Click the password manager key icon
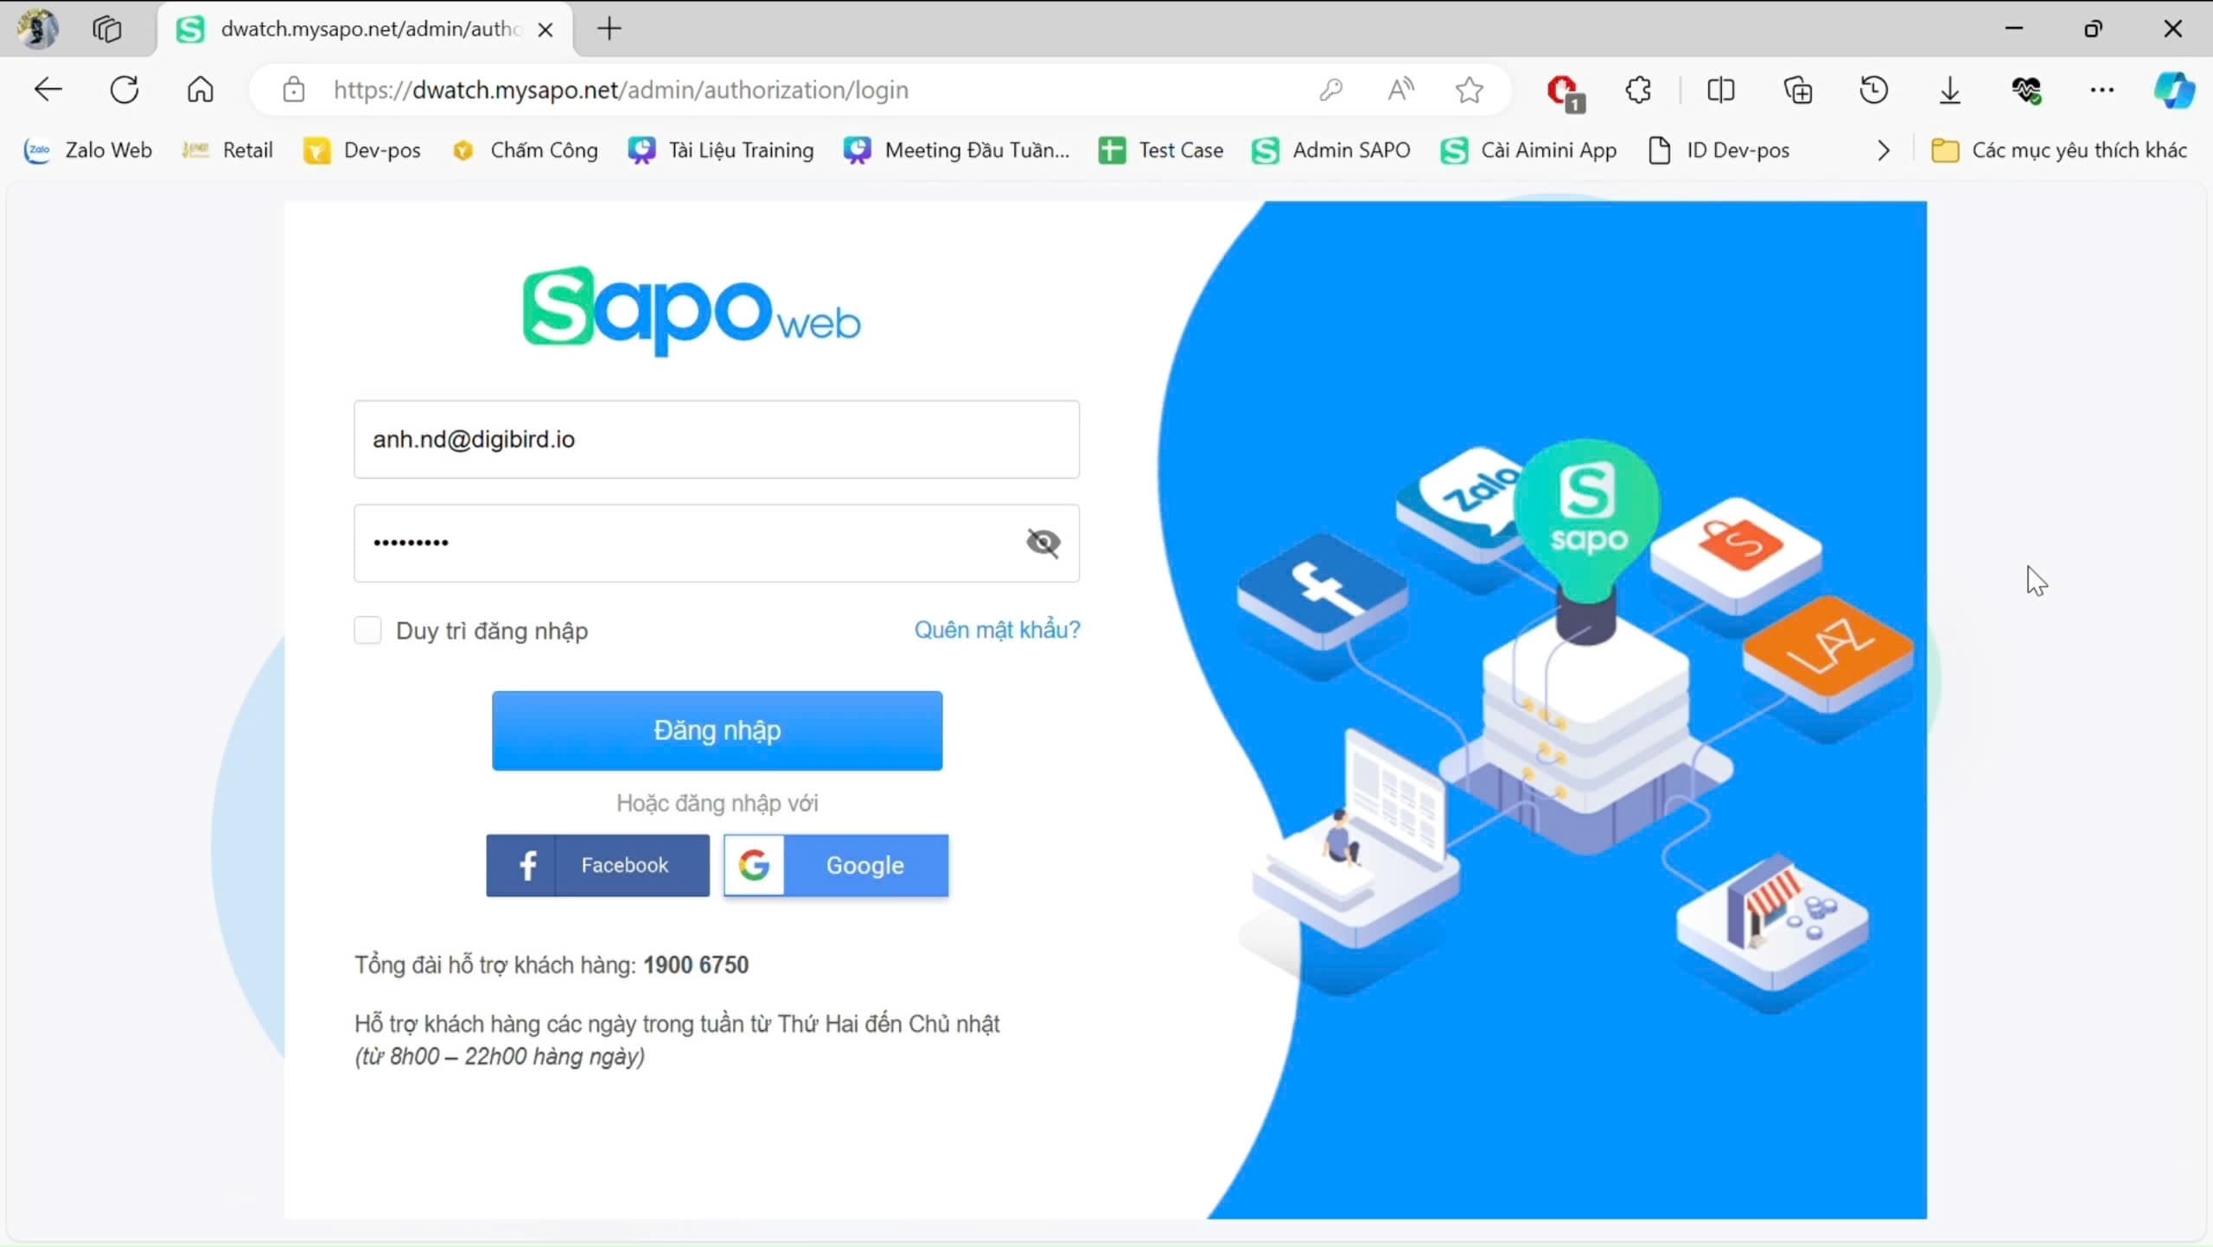 click(1331, 90)
